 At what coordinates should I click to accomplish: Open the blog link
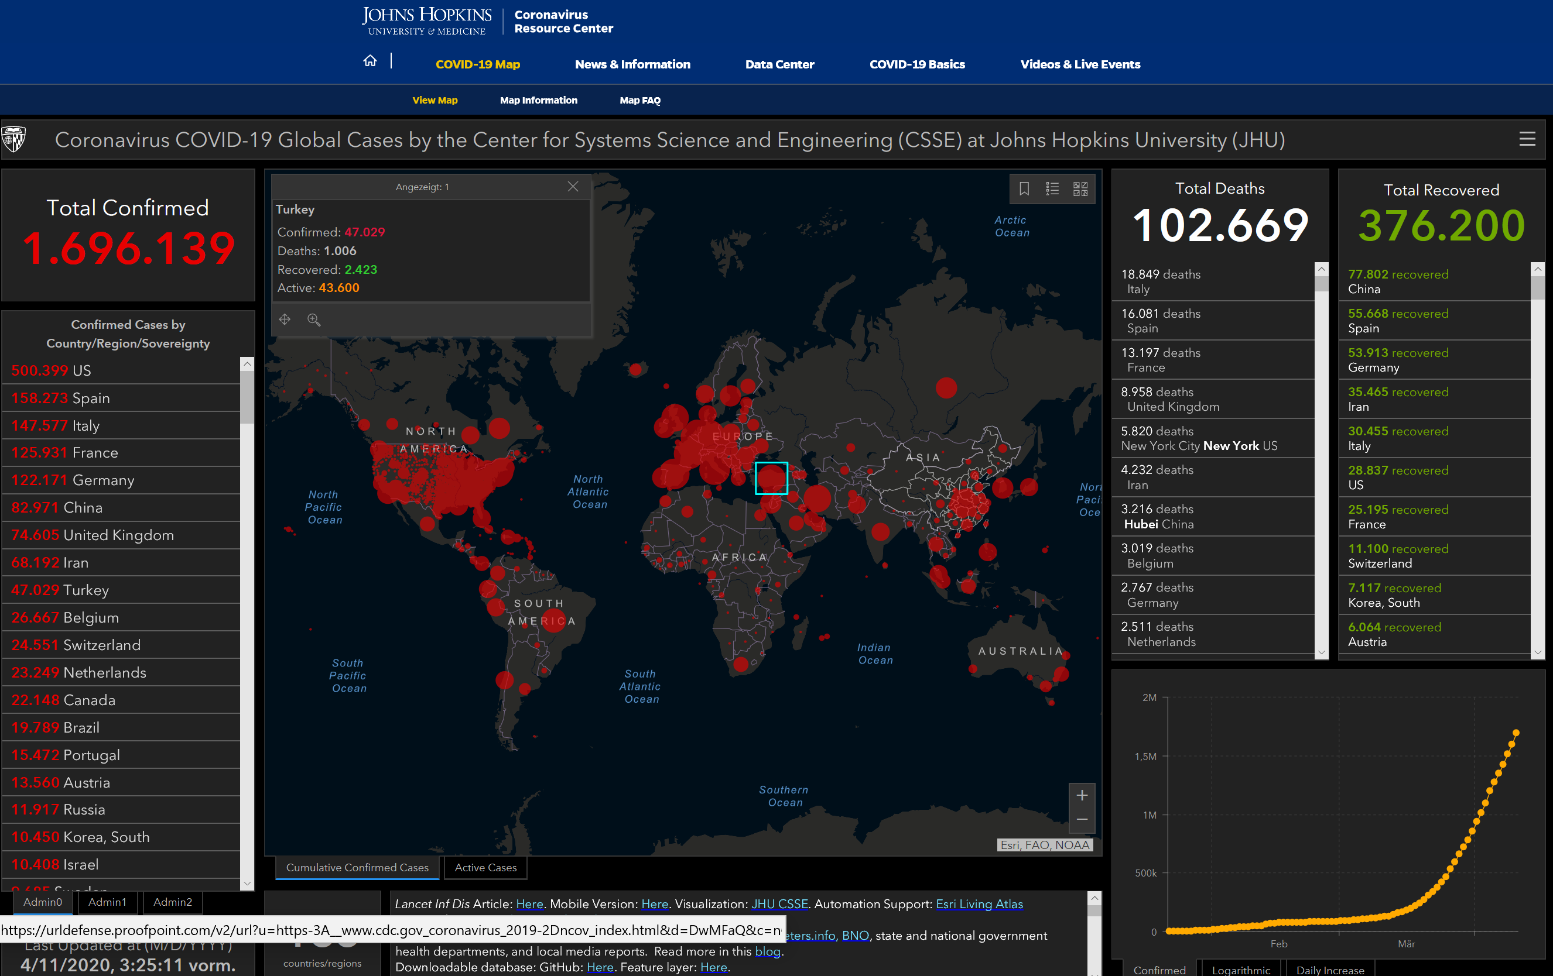coord(768,951)
